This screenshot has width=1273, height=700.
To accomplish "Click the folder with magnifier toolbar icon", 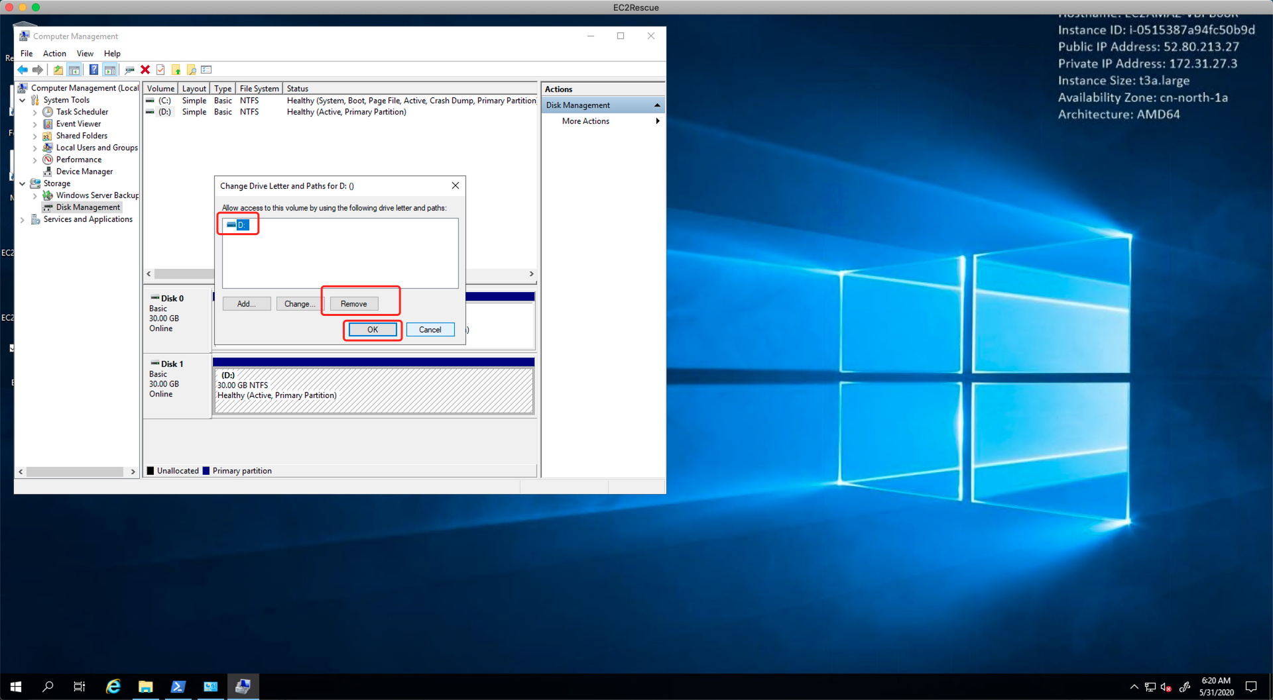I will [x=192, y=70].
